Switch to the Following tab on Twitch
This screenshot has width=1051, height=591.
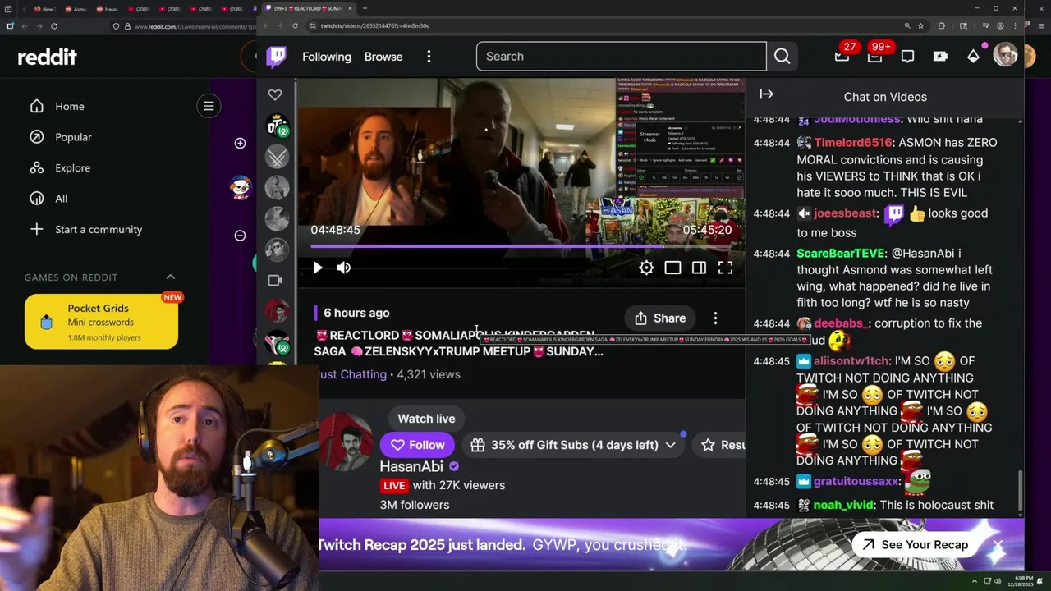pyautogui.click(x=327, y=57)
